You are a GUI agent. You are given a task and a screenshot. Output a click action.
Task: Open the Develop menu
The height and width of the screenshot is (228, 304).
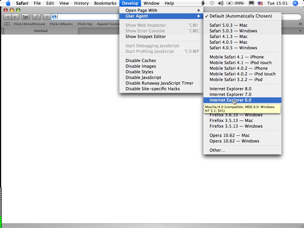tap(130, 3)
